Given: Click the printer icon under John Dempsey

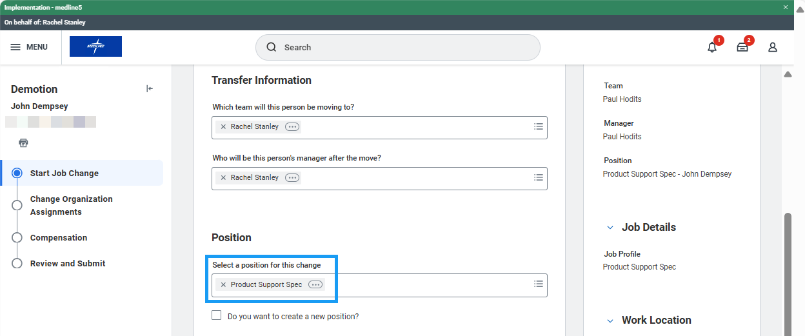Looking at the screenshot, I should (23, 143).
